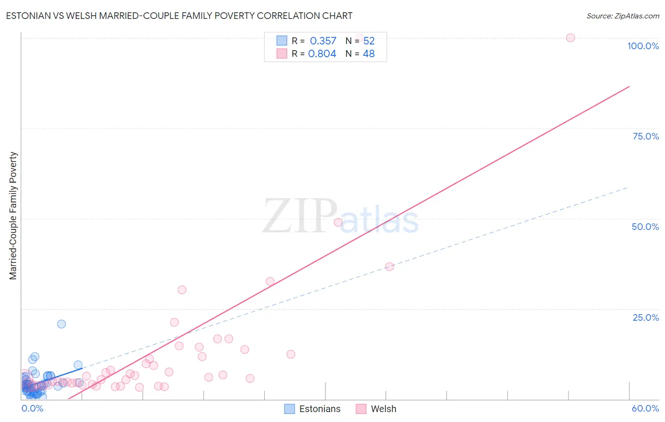Click the N = 48 value

[x=360, y=53]
